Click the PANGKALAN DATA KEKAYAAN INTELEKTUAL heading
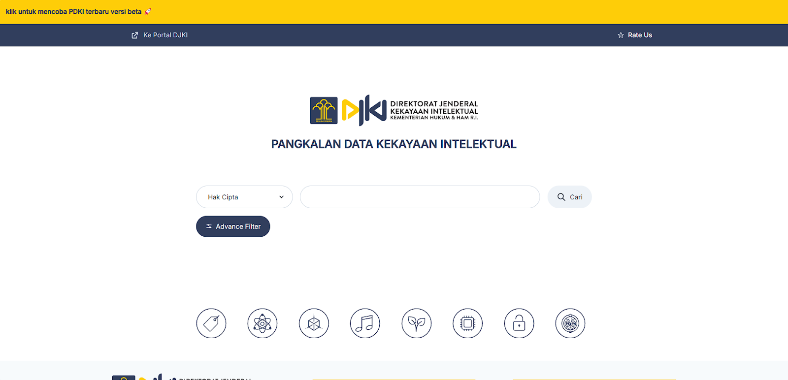 tap(394, 144)
